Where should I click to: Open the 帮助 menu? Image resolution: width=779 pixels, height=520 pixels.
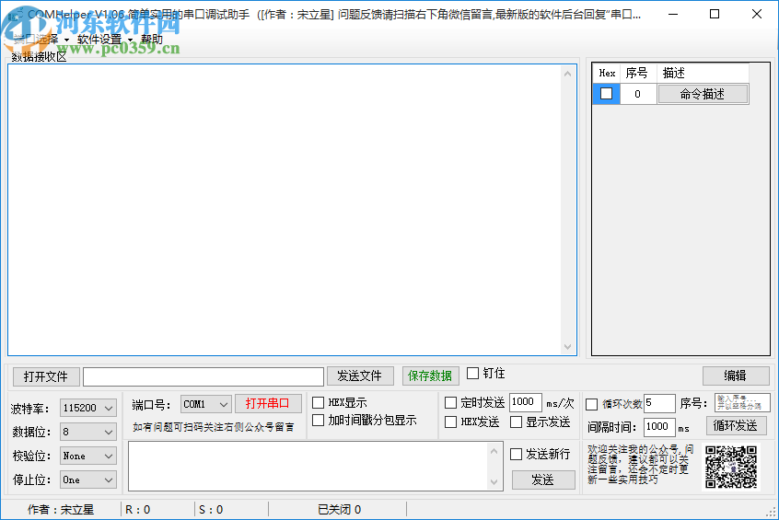(152, 40)
